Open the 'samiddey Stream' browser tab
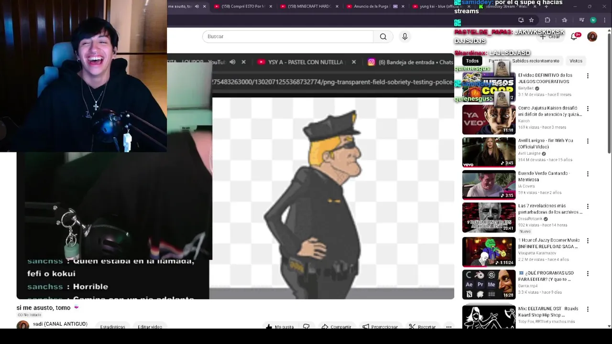Viewport: 612px width, 344px height. 507,6
